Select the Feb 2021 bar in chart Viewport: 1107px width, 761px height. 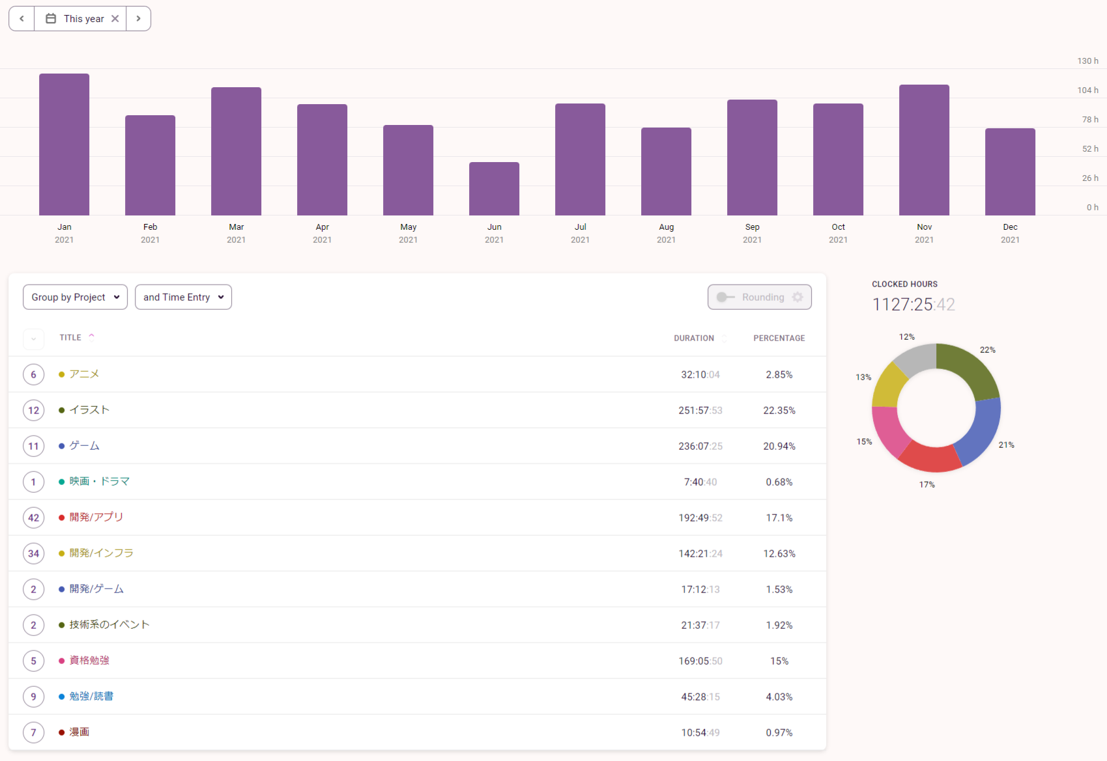(x=150, y=165)
